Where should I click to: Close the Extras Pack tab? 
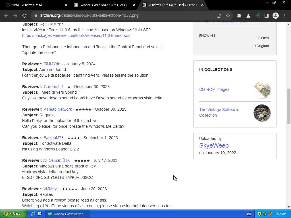coord(134,5)
